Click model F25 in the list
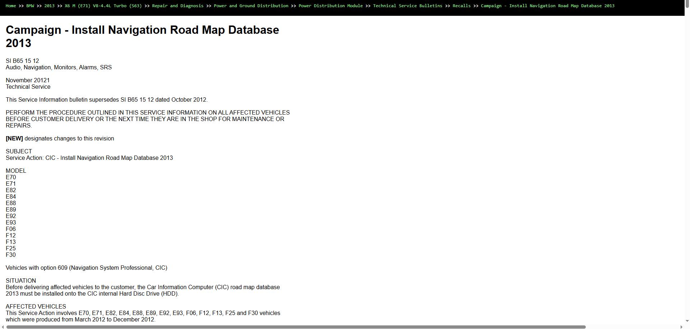 [x=11, y=249]
